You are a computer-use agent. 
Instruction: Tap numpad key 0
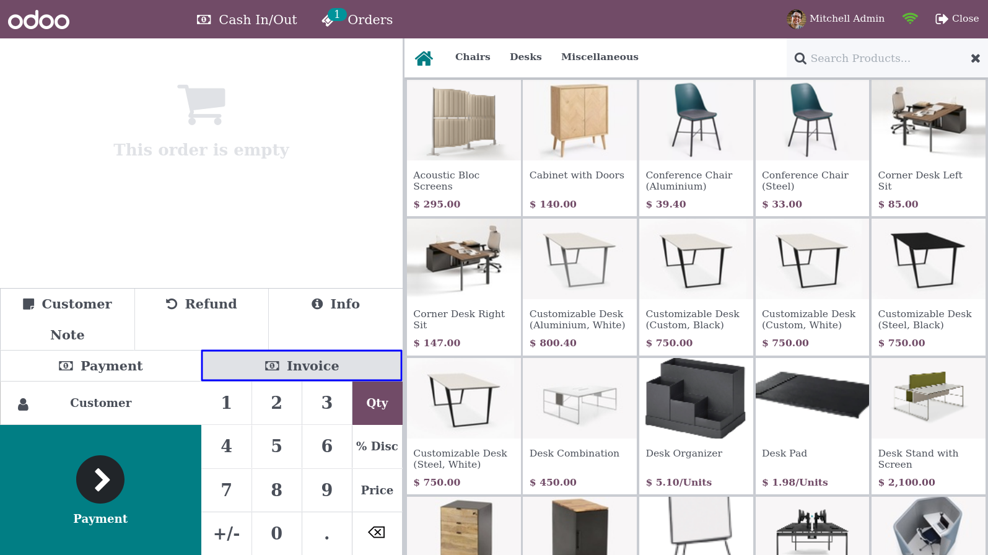click(x=277, y=533)
